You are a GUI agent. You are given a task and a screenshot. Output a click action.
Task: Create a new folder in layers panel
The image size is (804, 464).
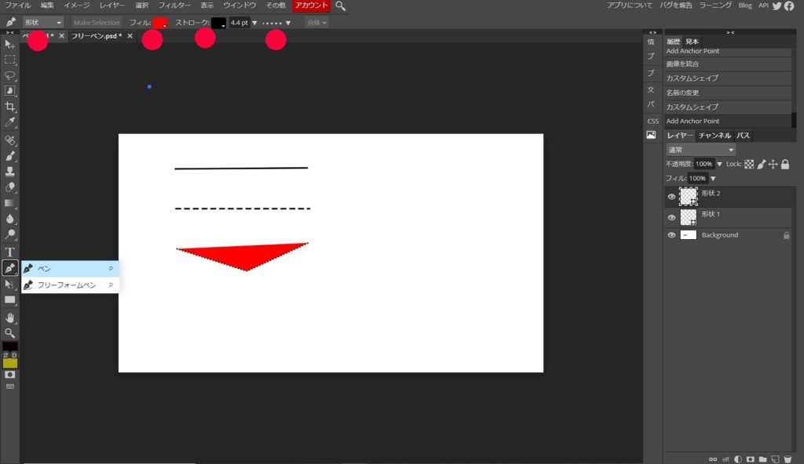coord(761,459)
